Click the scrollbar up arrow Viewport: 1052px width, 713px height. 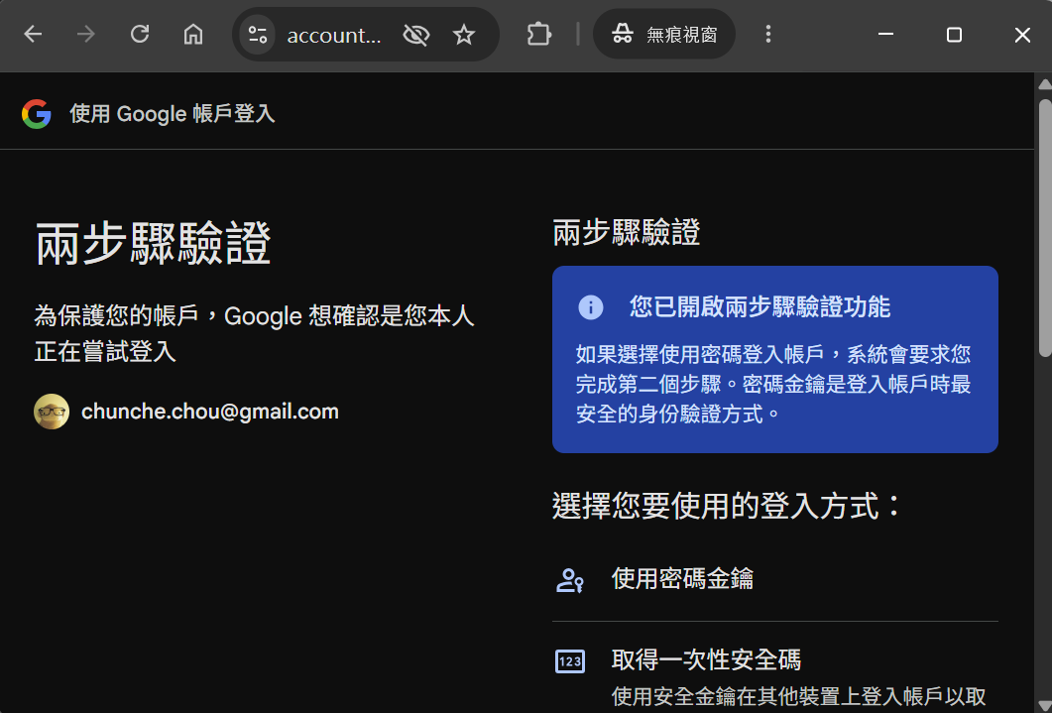[x=1045, y=84]
